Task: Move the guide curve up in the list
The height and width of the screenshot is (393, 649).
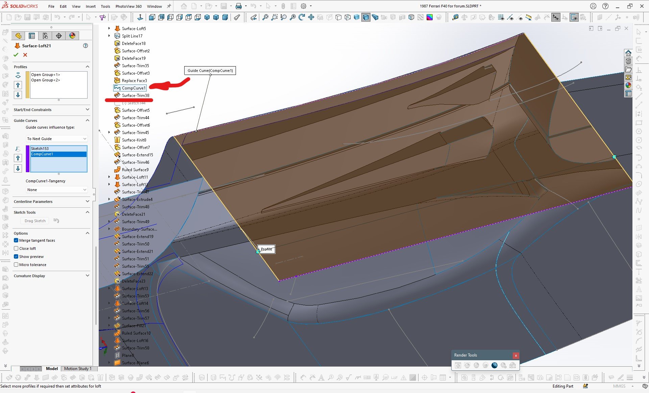Action: click(18, 158)
